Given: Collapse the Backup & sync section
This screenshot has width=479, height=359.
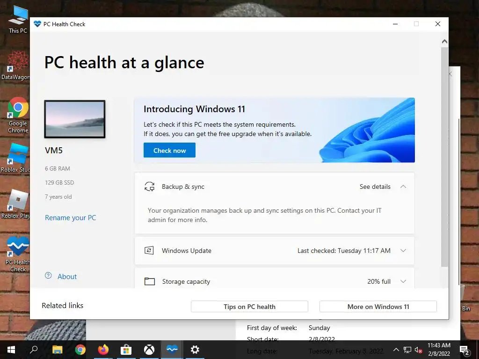Looking at the screenshot, I should tap(403, 187).
